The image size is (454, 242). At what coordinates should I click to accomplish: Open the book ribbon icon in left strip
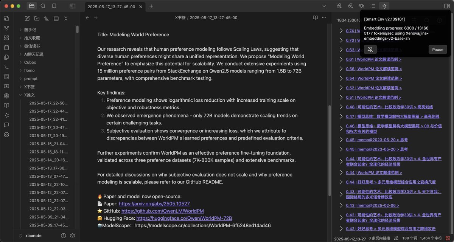coord(6,105)
